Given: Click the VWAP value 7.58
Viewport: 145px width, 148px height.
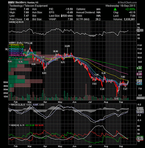Looking at the screenshot, I should tap(70, 19).
